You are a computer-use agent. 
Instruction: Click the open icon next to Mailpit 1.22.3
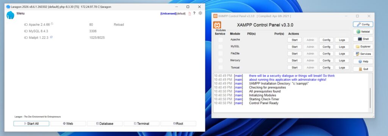point(51,37)
